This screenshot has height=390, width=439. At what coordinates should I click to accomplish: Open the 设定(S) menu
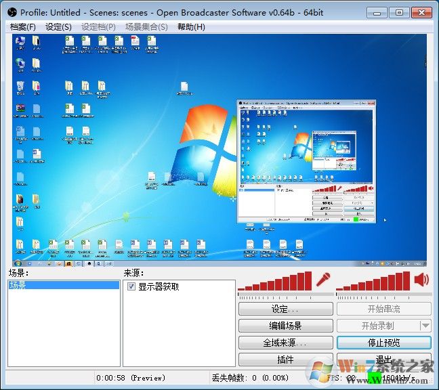pos(58,26)
